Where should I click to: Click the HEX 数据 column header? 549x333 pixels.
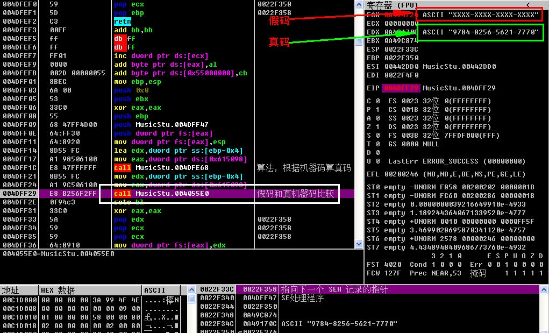point(90,291)
